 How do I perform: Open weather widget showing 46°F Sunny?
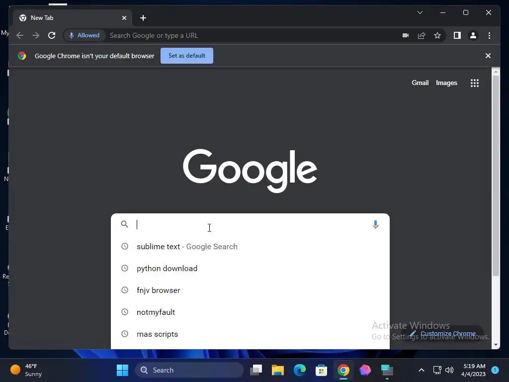[x=26, y=370]
